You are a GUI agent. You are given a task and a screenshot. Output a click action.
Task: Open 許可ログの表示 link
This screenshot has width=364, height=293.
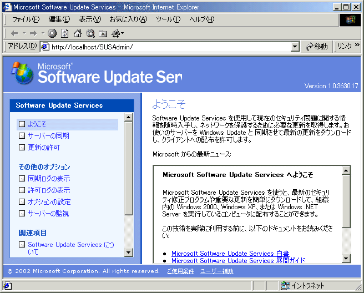point(49,190)
